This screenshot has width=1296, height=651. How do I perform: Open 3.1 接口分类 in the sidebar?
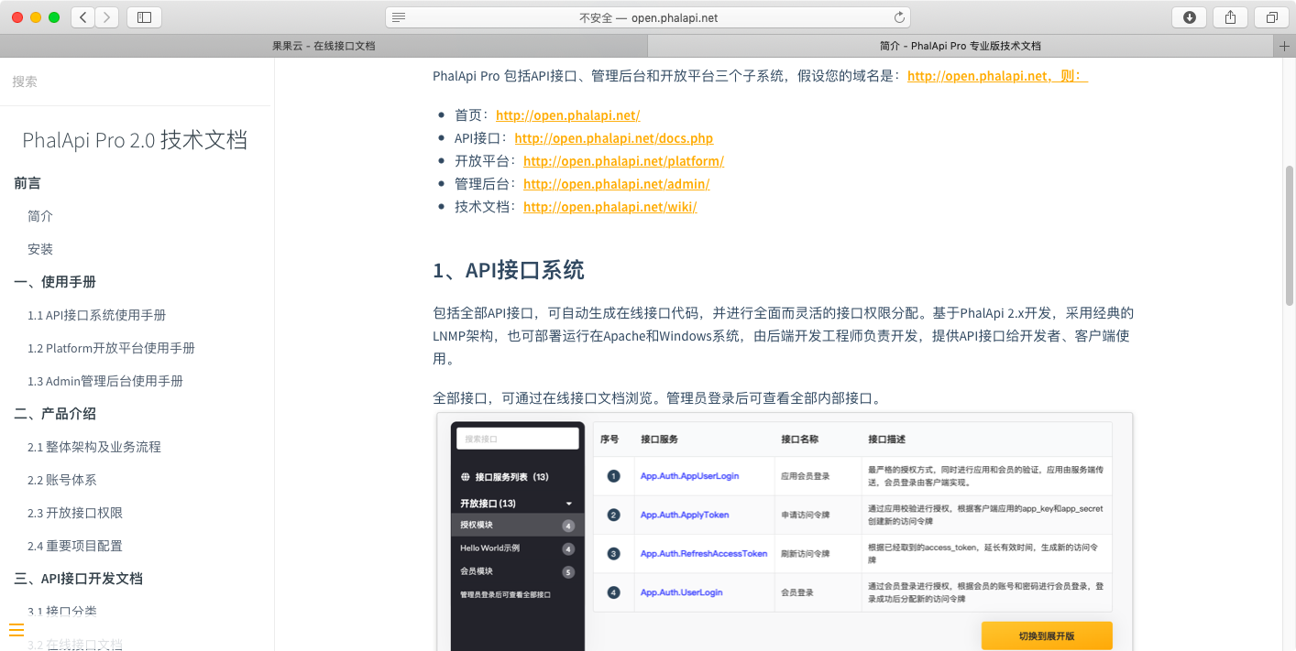tap(62, 612)
